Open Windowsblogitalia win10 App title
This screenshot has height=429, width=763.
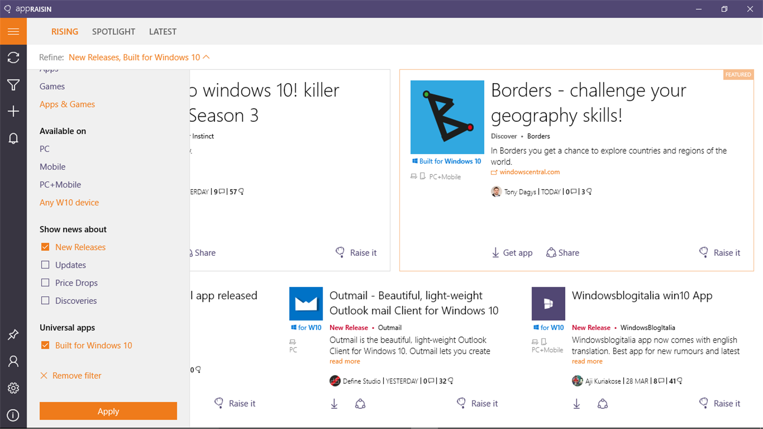click(x=642, y=296)
